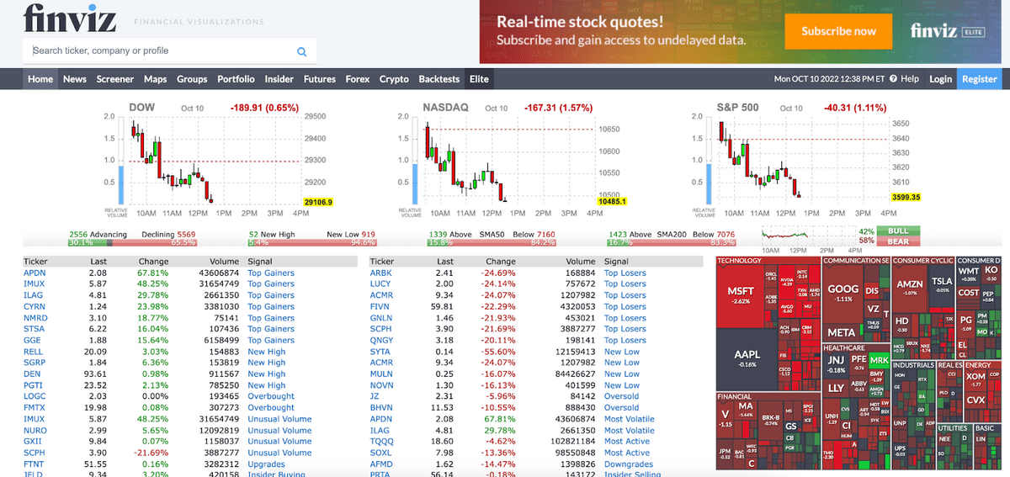The width and height of the screenshot is (1010, 477).
Task: Open ticker LUCY link
Action: click(381, 284)
